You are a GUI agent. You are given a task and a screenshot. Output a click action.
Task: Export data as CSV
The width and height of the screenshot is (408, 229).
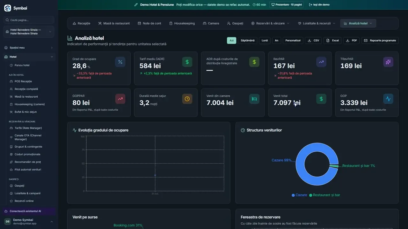313,40
